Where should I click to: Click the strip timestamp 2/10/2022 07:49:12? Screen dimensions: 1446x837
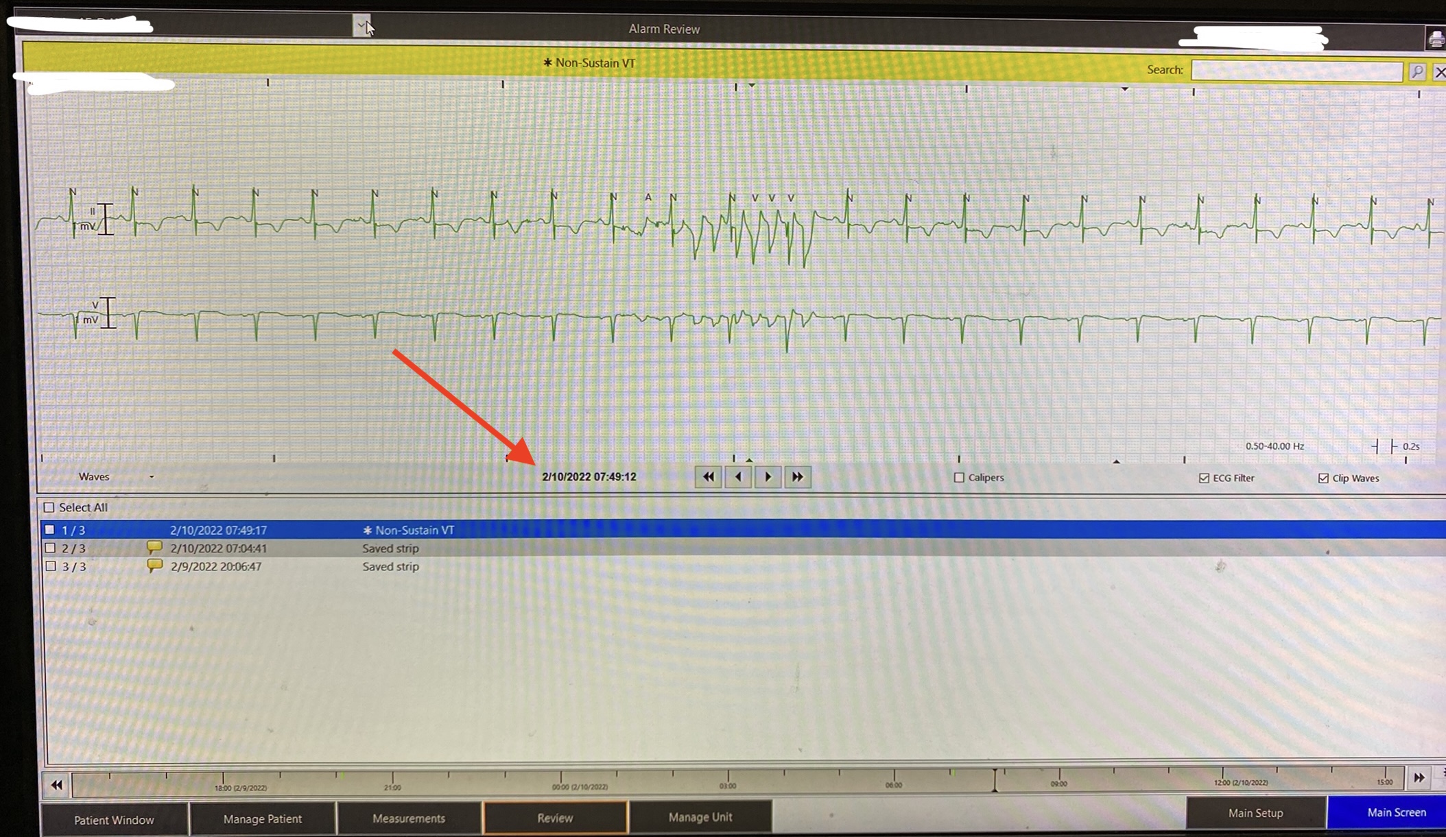589,476
